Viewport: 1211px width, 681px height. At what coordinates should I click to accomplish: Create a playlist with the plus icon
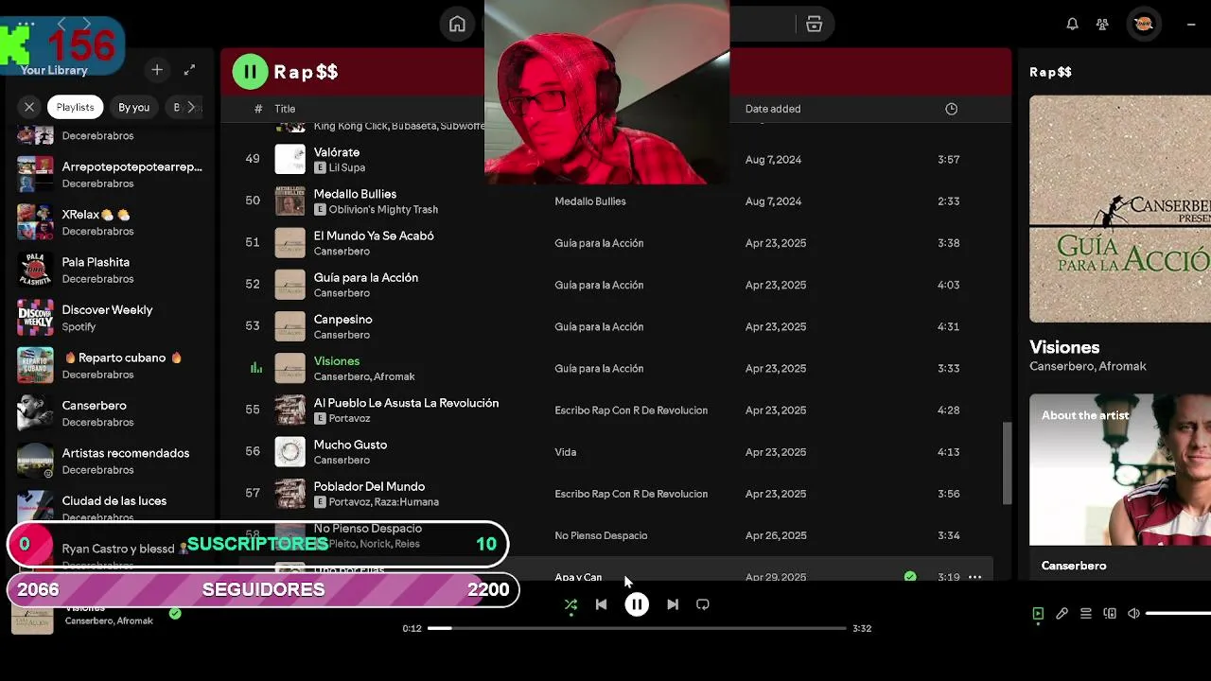(157, 70)
